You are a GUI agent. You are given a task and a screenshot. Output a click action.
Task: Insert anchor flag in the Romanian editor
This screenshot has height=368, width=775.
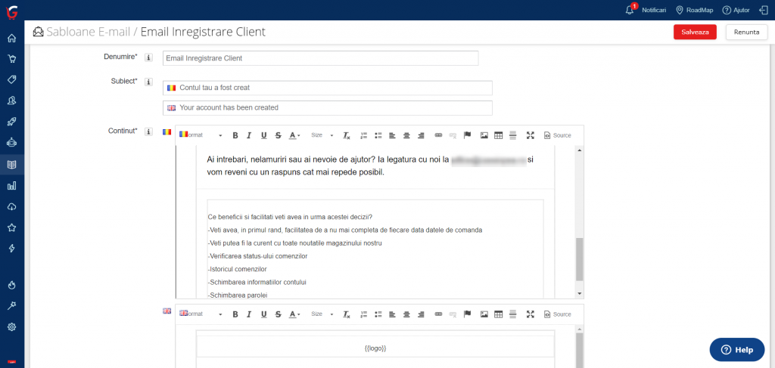[x=467, y=135]
